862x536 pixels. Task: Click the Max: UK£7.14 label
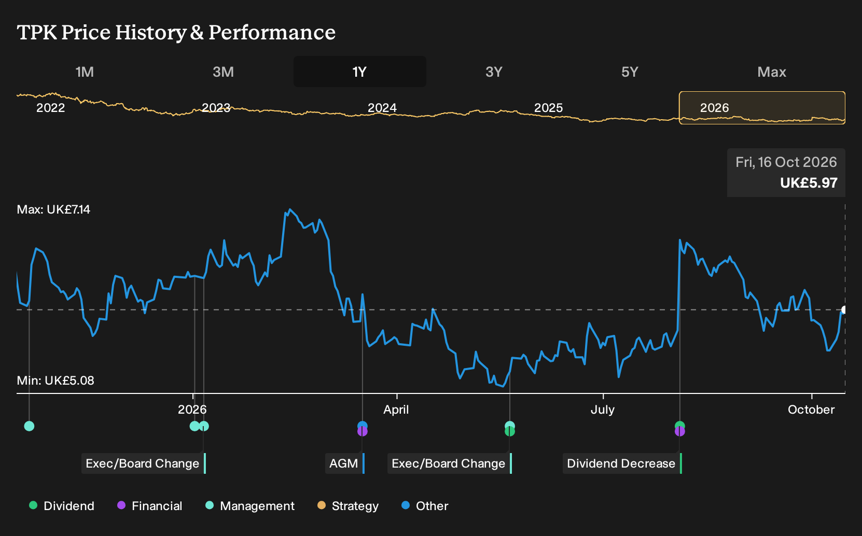(x=53, y=209)
